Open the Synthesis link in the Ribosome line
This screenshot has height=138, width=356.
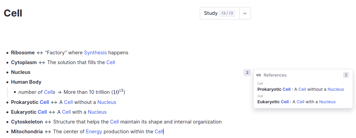95,53
